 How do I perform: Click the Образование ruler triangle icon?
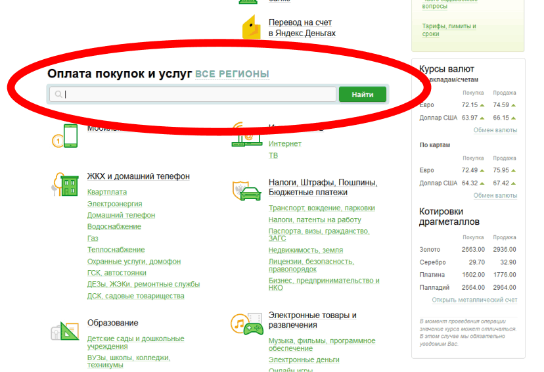65,331
